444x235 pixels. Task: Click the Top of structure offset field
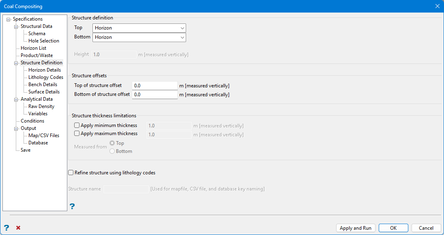pos(154,86)
